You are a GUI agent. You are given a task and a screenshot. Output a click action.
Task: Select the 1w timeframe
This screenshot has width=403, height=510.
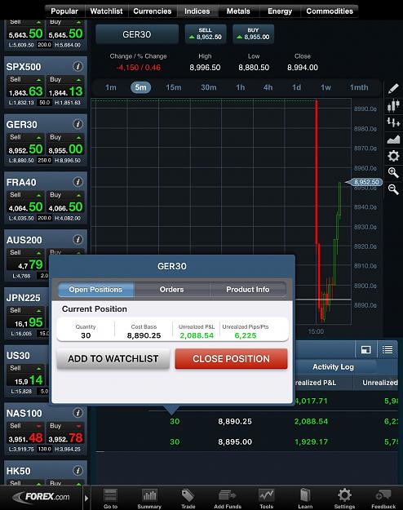(326, 87)
